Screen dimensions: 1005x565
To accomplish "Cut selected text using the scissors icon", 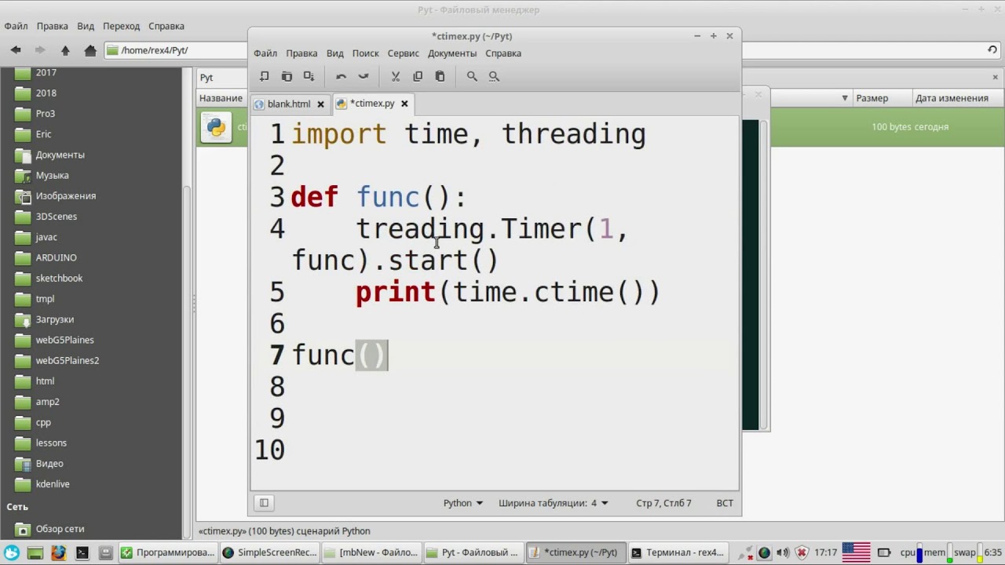I will click(x=395, y=75).
